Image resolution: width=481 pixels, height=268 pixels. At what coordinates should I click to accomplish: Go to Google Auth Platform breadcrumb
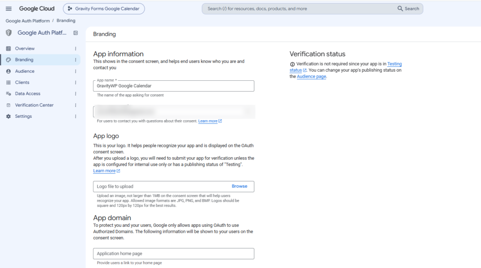[28, 21]
